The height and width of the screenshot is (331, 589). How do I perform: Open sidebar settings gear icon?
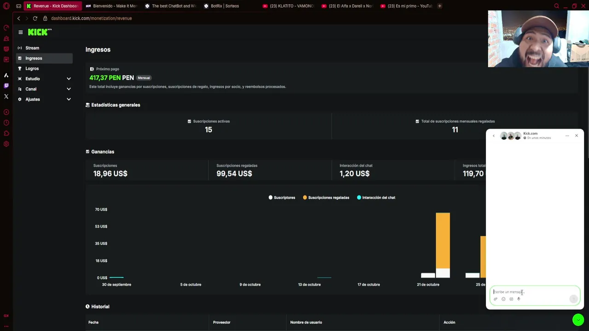click(x=6, y=144)
